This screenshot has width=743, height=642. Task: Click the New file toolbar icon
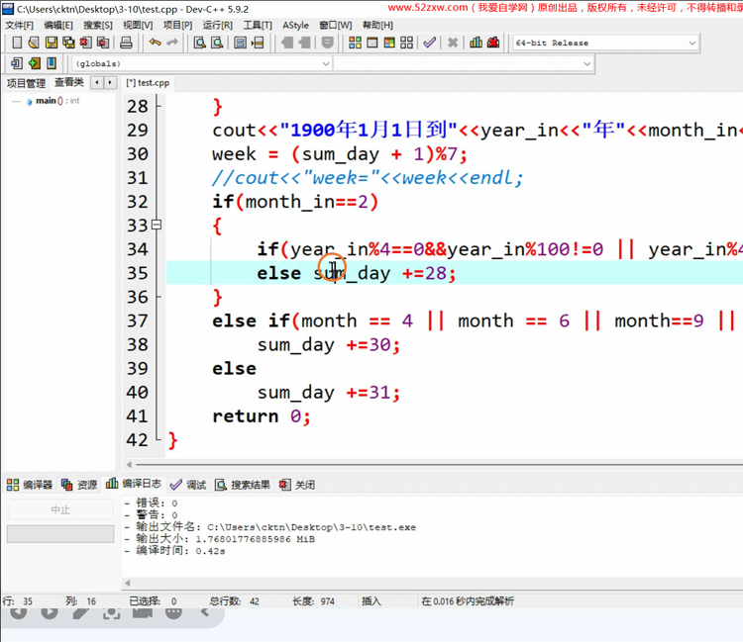coord(17,43)
